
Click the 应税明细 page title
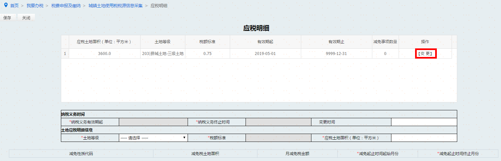(x=256, y=28)
